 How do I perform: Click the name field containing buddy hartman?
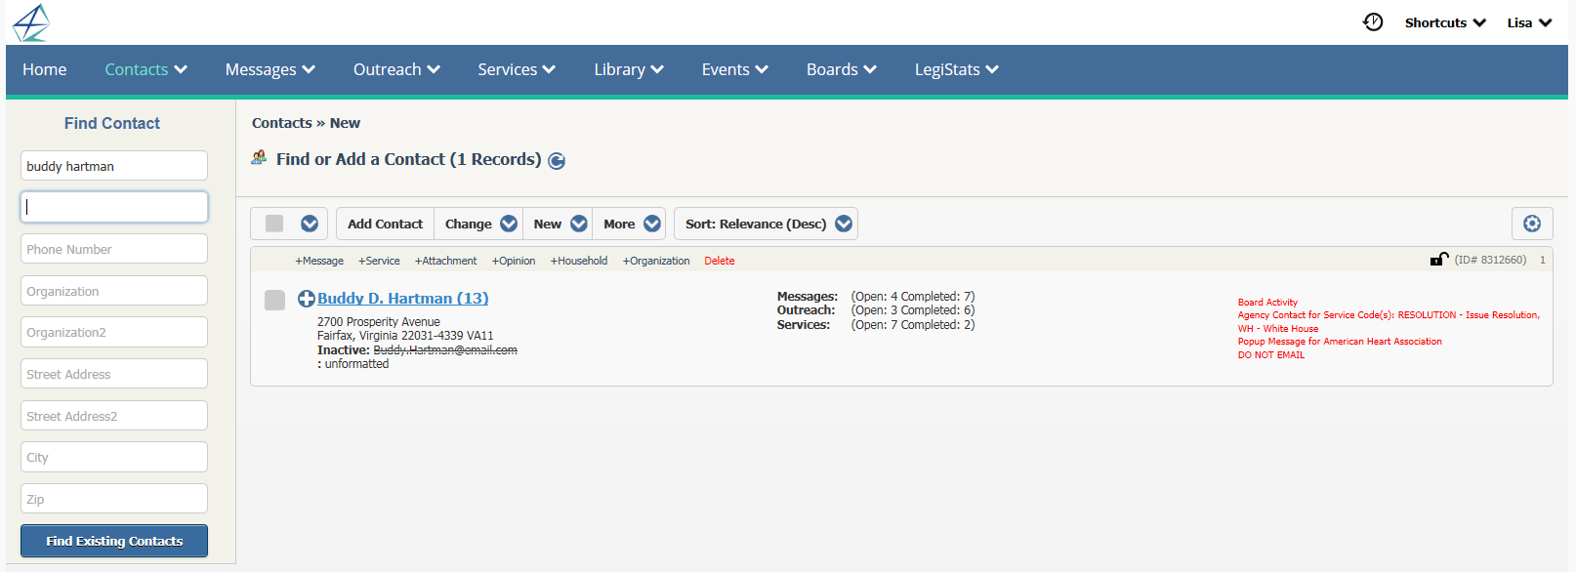tap(114, 166)
